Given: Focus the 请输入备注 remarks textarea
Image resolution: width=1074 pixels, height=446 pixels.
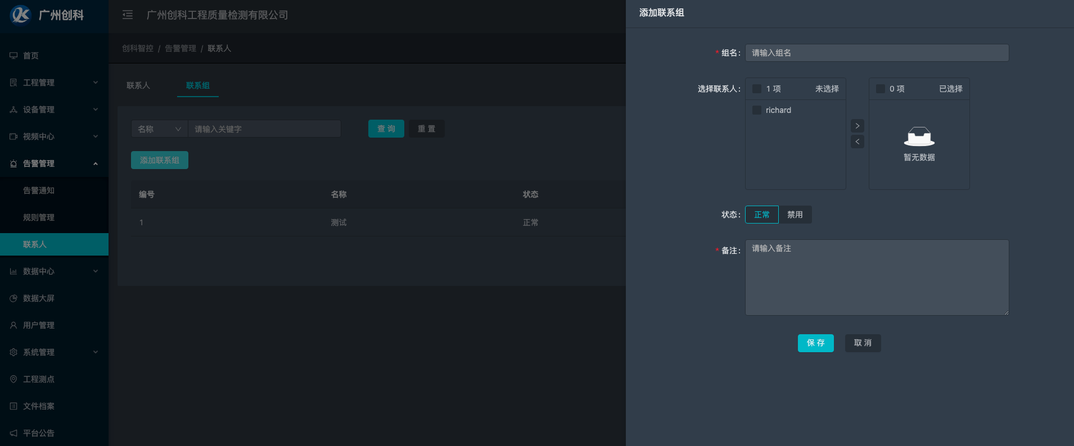Looking at the screenshot, I should pyautogui.click(x=877, y=277).
